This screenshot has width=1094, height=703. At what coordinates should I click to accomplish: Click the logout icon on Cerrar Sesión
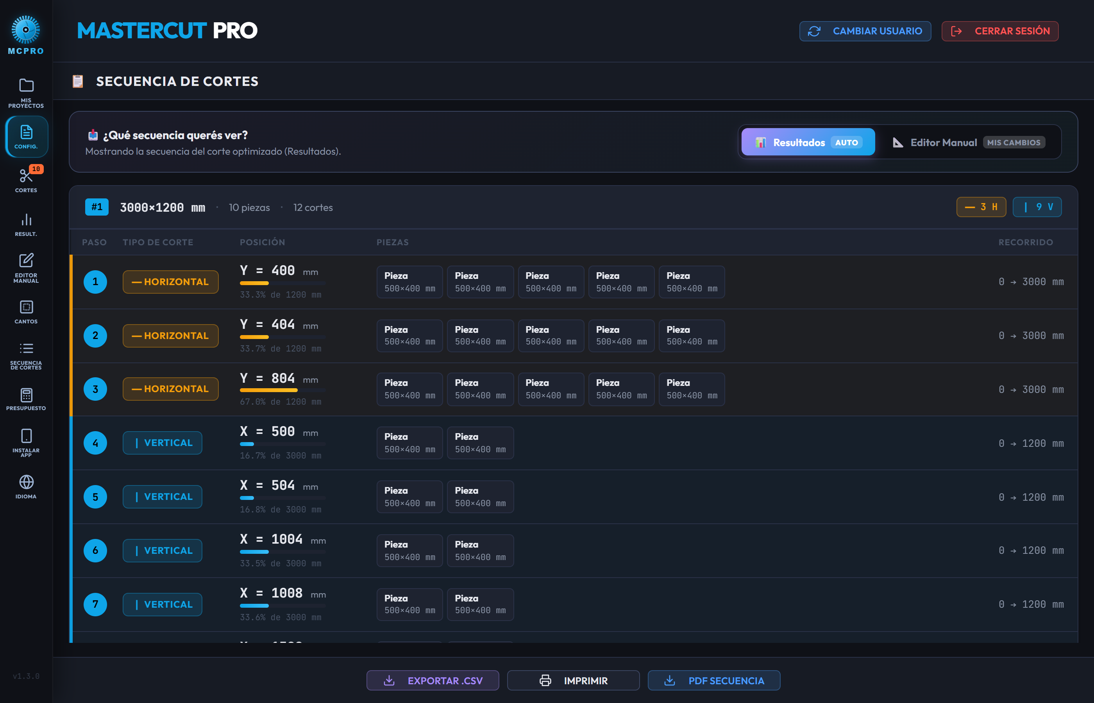tap(956, 31)
